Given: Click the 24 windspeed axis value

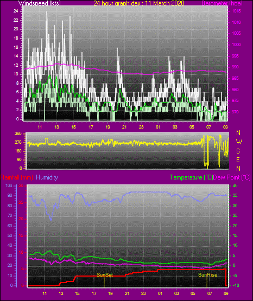Looking at the screenshot, I should 16,11.
